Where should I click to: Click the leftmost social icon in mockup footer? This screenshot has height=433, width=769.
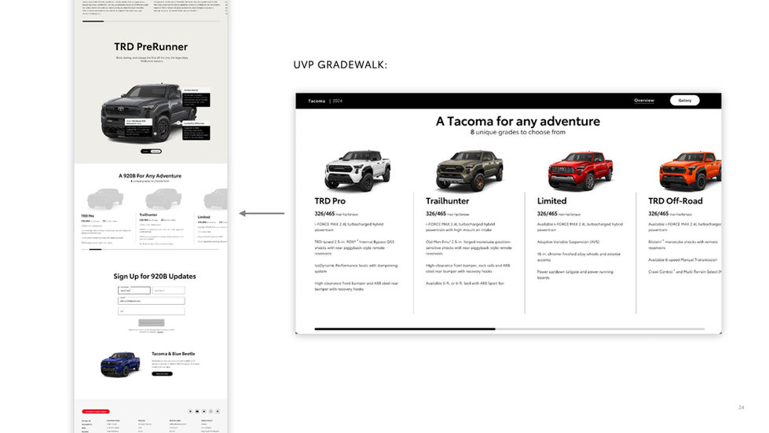tap(190, 412)
